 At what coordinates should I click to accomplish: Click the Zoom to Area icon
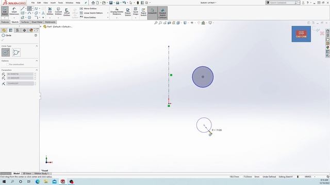(160, 23)
